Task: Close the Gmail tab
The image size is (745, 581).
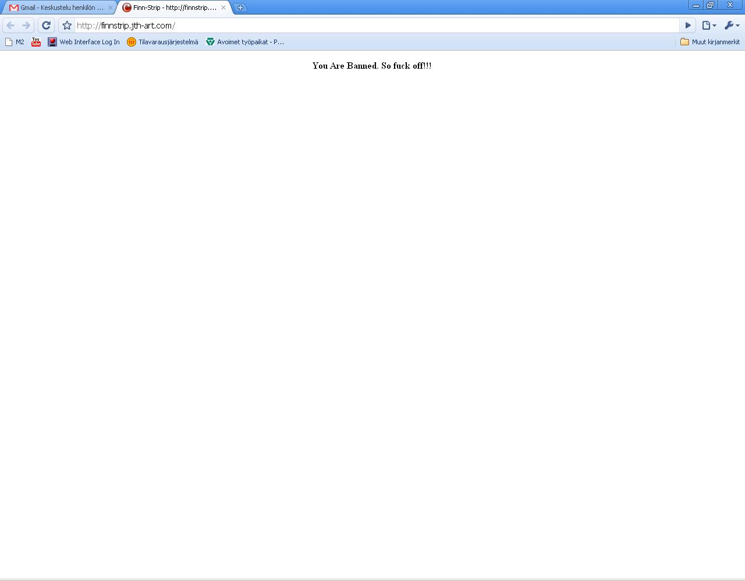Action: coord(110,8)
